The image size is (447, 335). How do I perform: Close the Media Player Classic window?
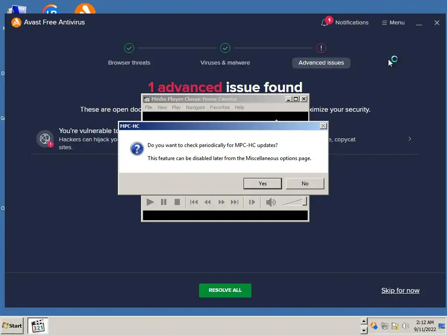[x=304, y=99]
